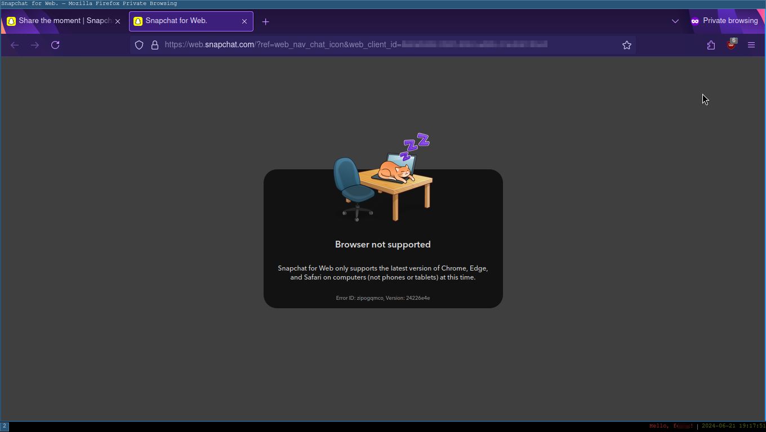
Task: Go forward one page
Action: tap(35, 45)
